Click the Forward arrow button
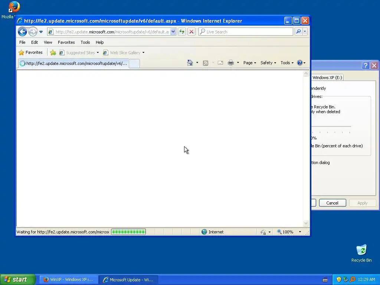The image size is (380, 285). pos(33,32)
